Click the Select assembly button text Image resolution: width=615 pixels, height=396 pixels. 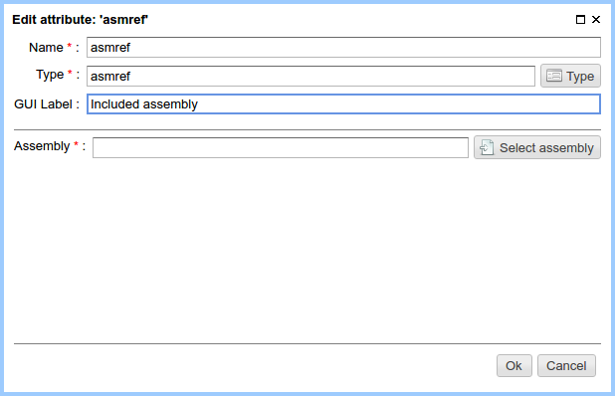click(546, 148)
